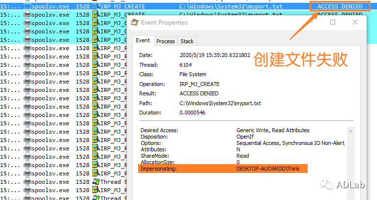Close the Event Properties dialog
The width and height of the screenshot is (377, 200).
click(354, 23)
